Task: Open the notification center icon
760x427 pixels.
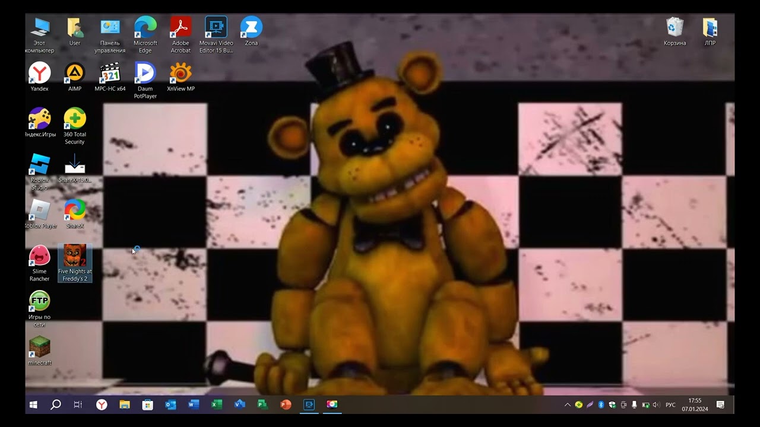Action: (720, 405)
